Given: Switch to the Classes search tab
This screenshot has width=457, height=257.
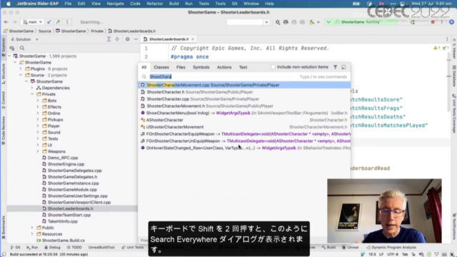Looking at the screenshot, I should (161, 67).
